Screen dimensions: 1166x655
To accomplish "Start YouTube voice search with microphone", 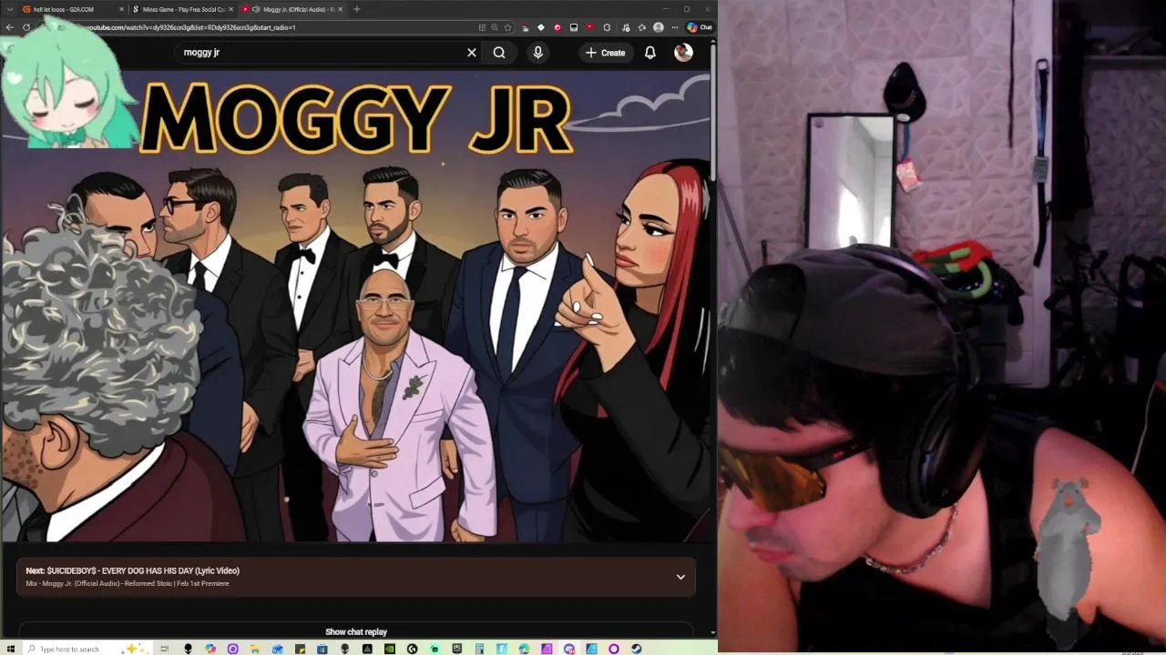I will coord(537,53).
